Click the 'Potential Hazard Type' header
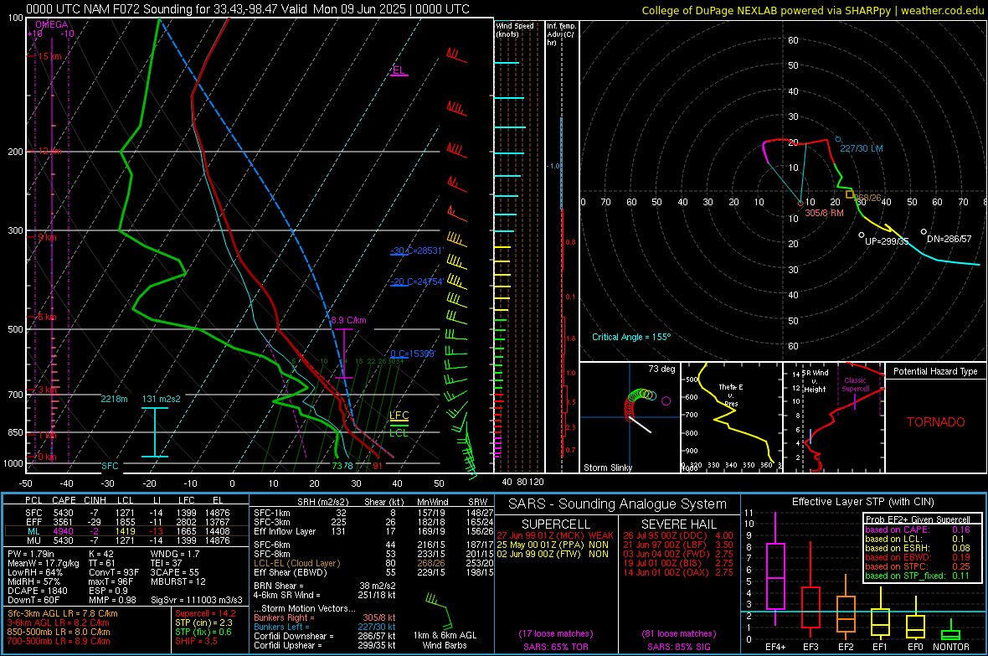The image size is (988, 656). pyautogui.click(x=935, y=371)
